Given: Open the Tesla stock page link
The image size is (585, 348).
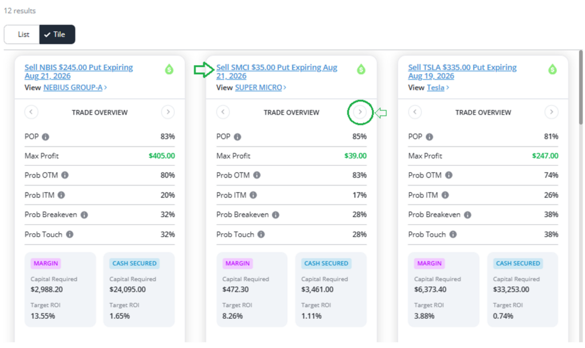Looking at the screenshot, I should click(435, 87).
